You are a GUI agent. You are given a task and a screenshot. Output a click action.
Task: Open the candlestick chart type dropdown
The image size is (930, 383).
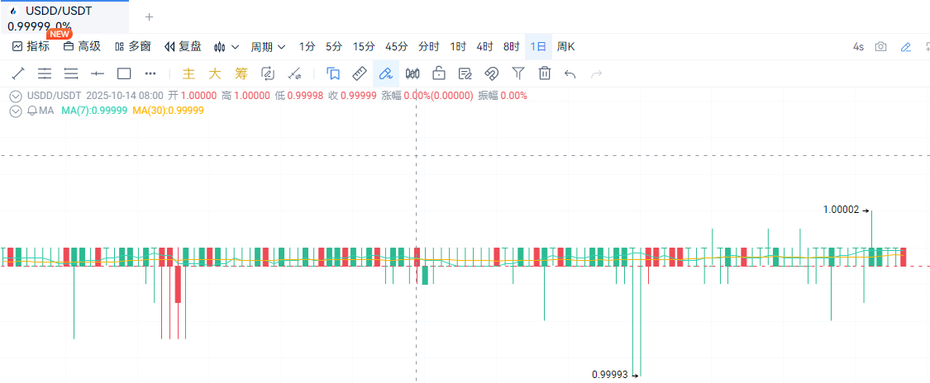[227, 47]
